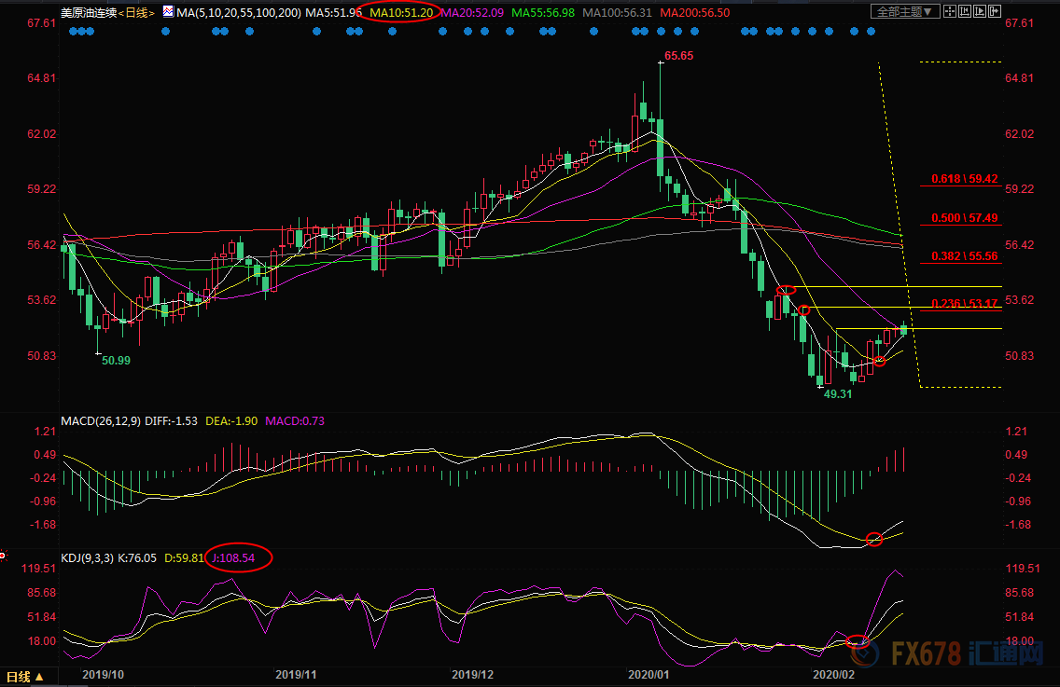Click the red alert marker icon left of KDJ
The width and height of the screenshot is (1060, 687).
click(3, 556)
